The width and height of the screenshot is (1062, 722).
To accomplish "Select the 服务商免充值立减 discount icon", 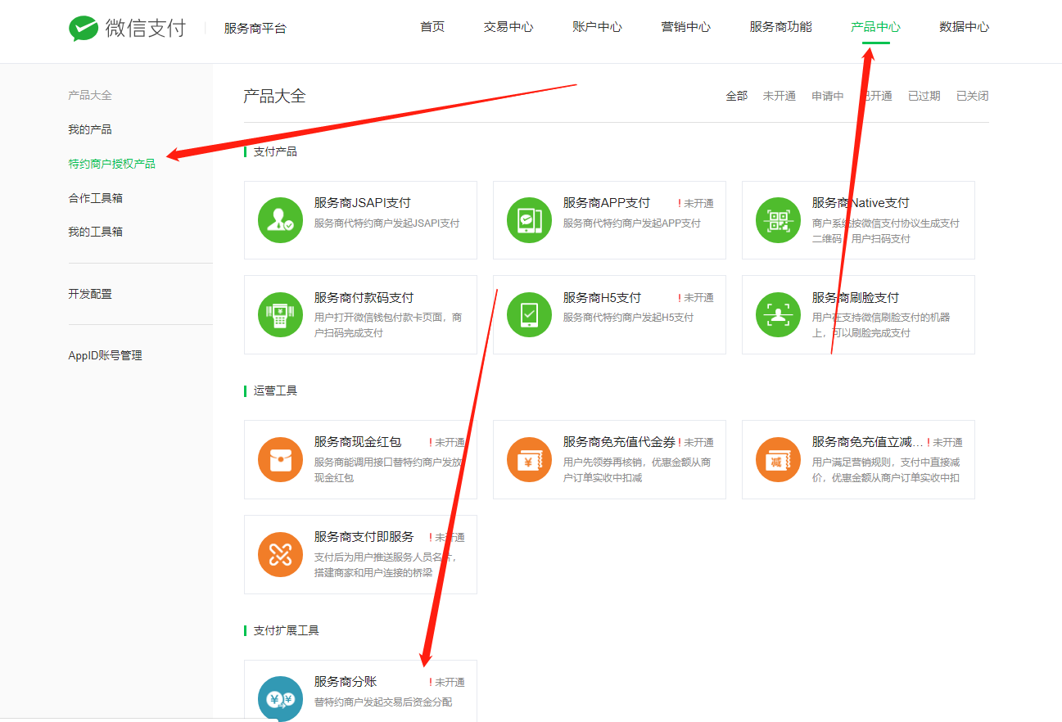I will [x=778, y=459].
